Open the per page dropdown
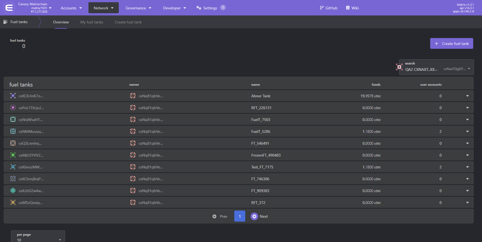Viewport: 482px width, 242px height. [38, 237]
